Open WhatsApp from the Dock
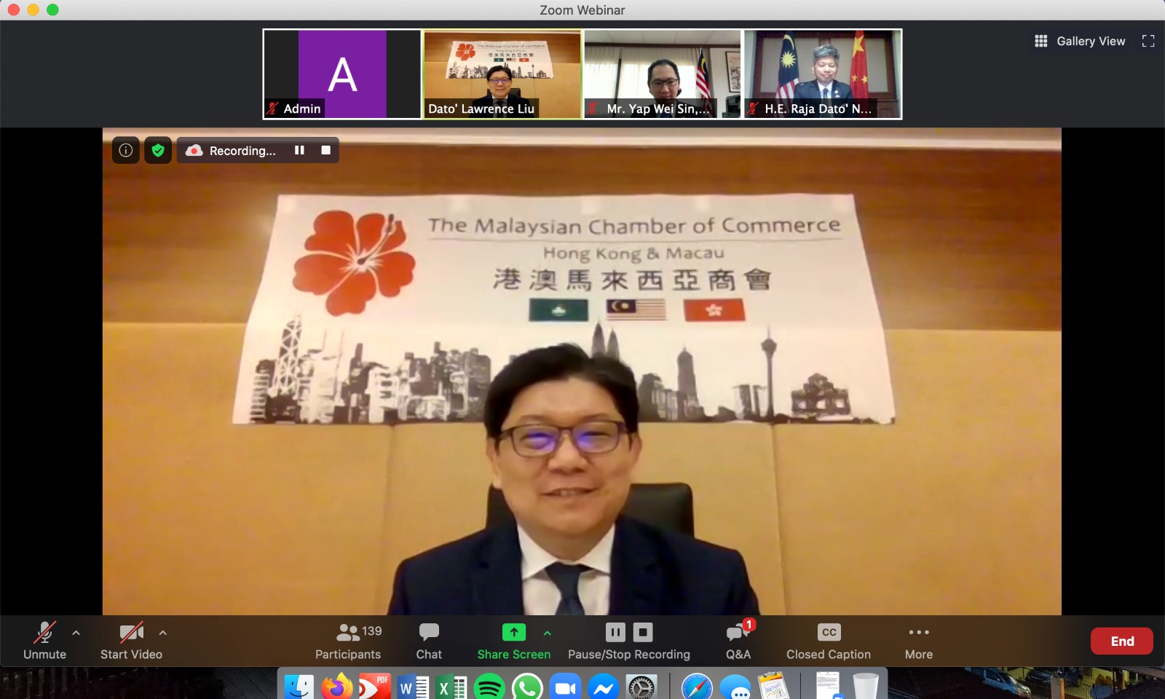1165x699 pixels. click(527, 687)
